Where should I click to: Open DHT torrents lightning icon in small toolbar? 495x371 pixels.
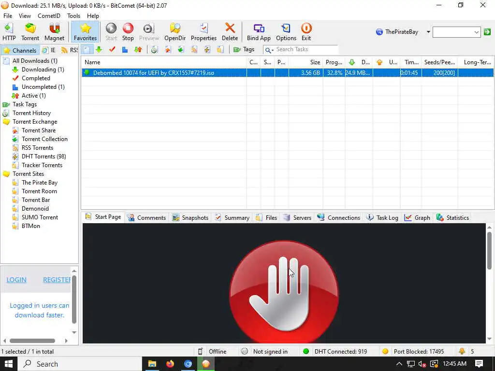[207, 50]
